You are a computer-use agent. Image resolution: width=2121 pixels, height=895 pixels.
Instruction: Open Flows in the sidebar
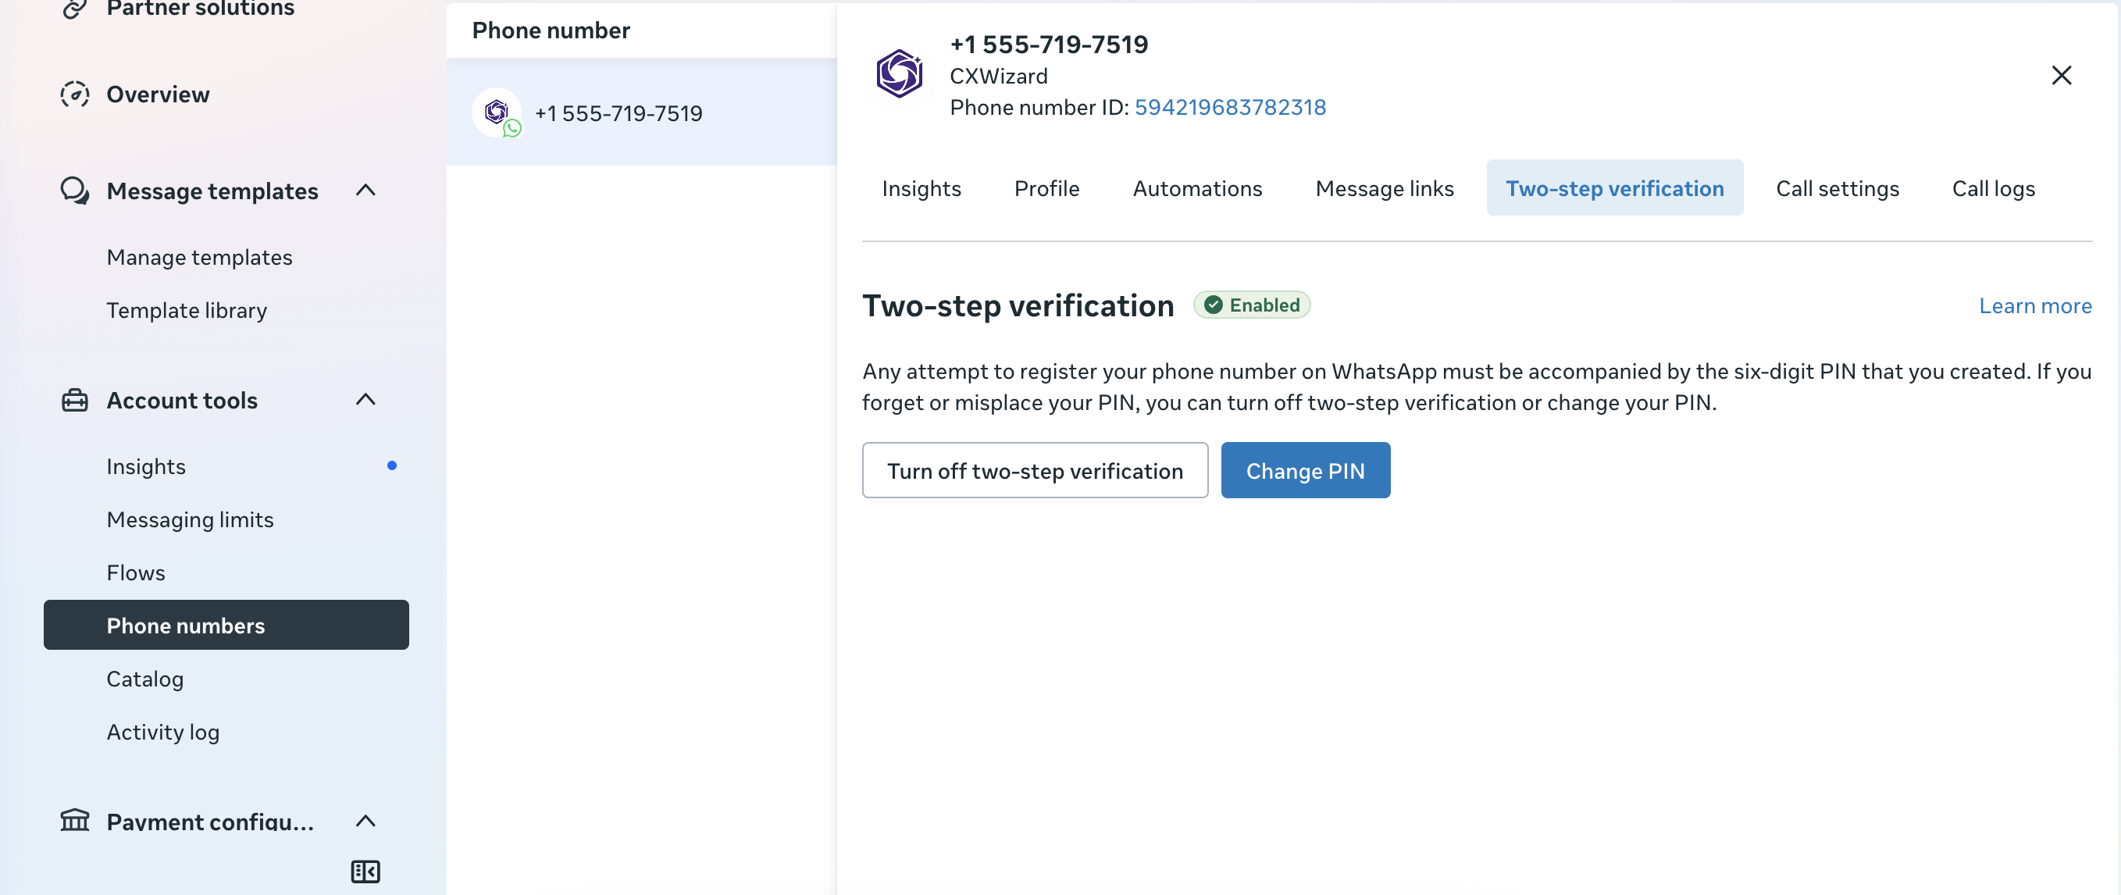coord(136,573)
